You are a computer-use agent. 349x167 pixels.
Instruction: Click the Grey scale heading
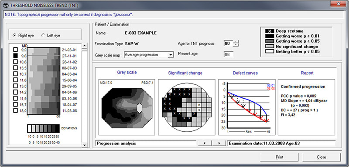pos(127,73)
